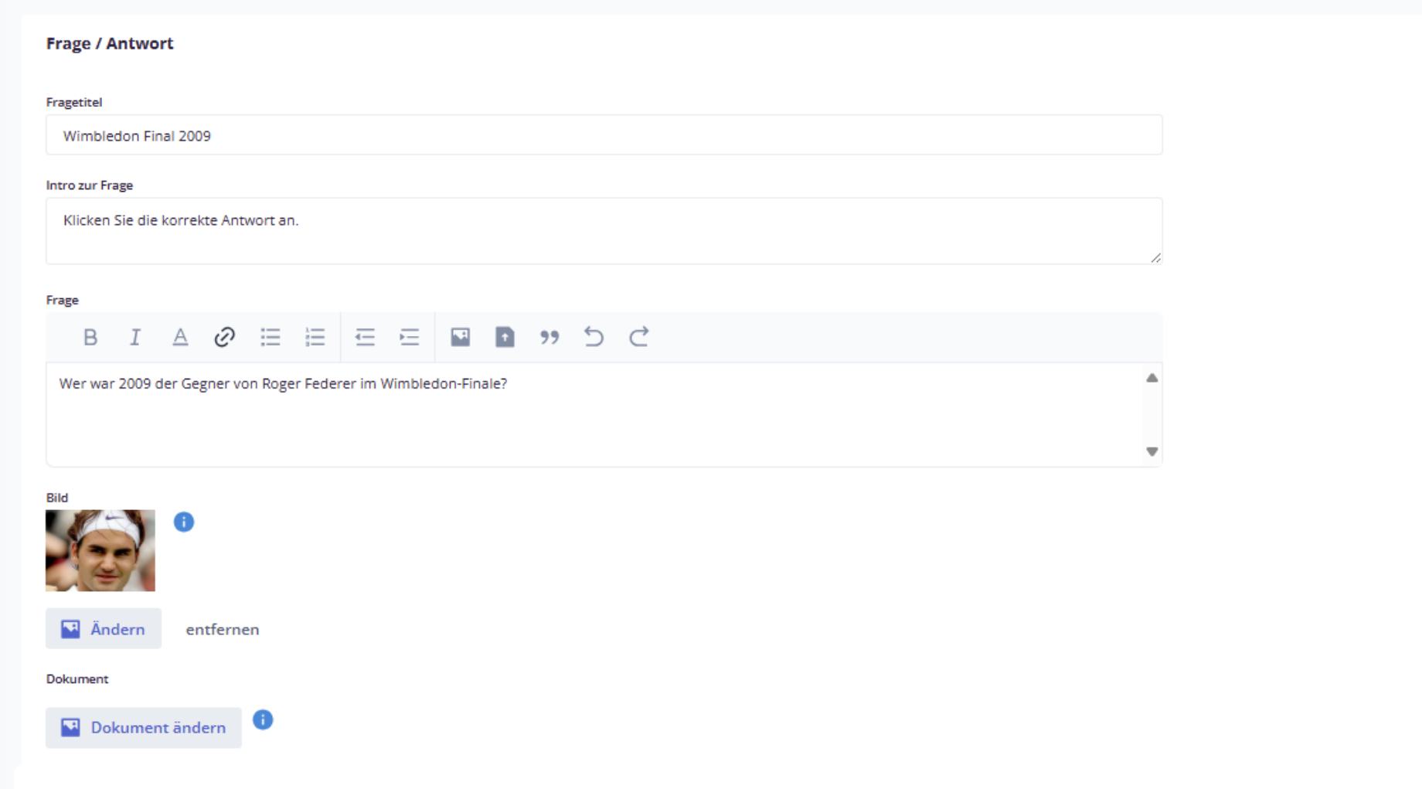Click into the Frage editor text
The image size is (1422, 789).
[x=283, y=384]
